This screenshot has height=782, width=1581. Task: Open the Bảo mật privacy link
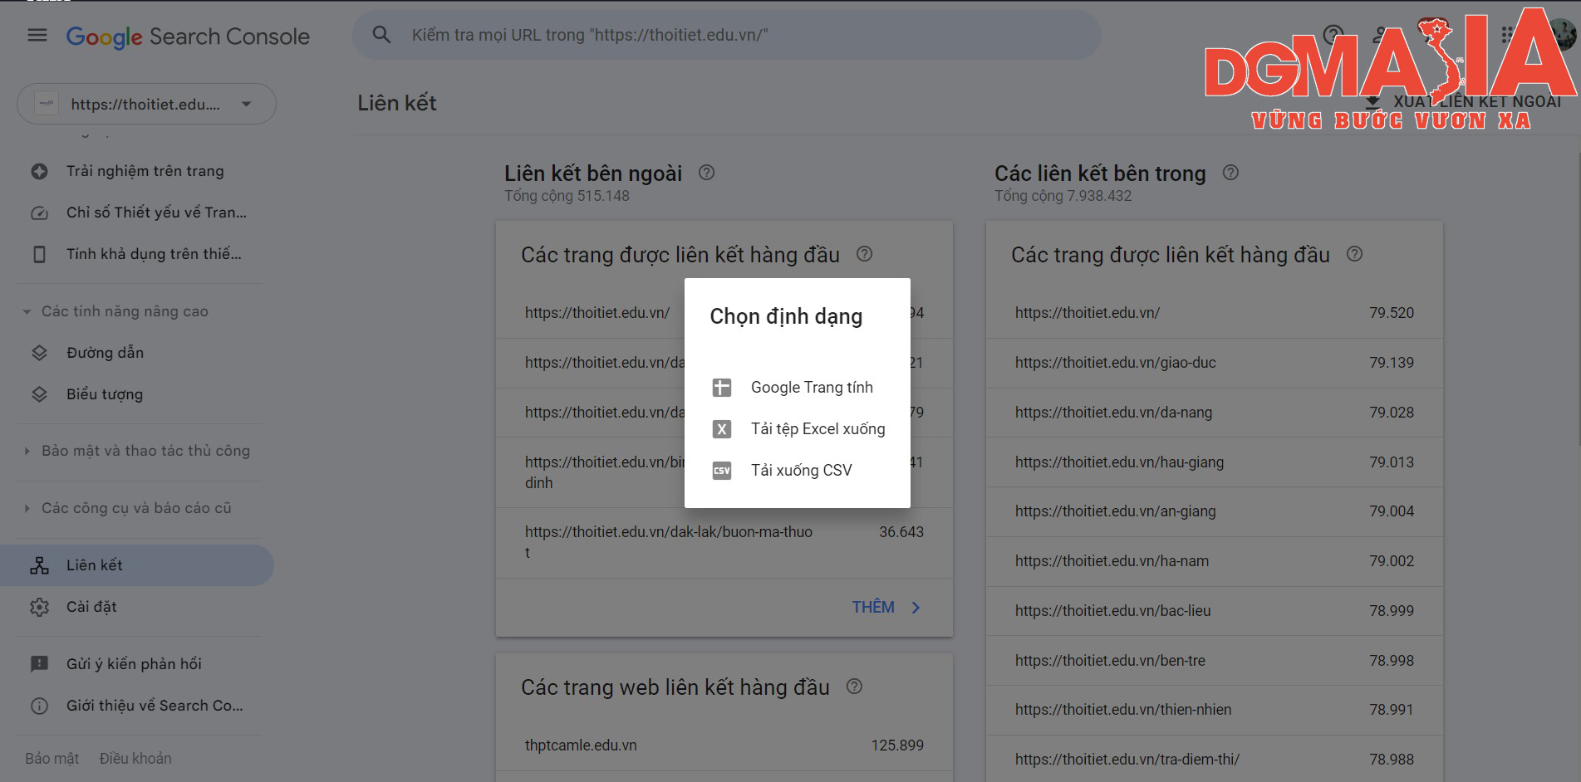coord(52,759)
